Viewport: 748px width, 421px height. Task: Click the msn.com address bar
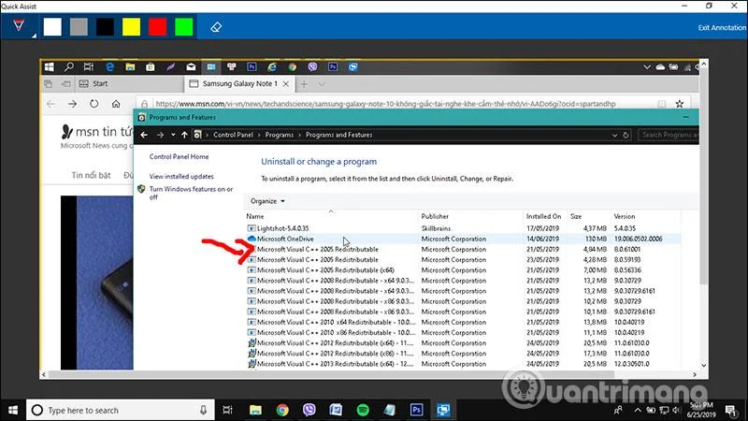[385, 104]
